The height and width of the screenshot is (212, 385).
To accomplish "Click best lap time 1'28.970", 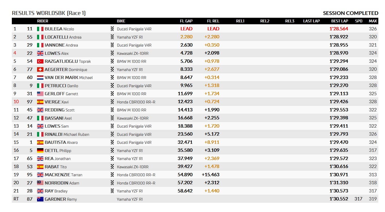I will pyautogui.click(x=339, y=53).
